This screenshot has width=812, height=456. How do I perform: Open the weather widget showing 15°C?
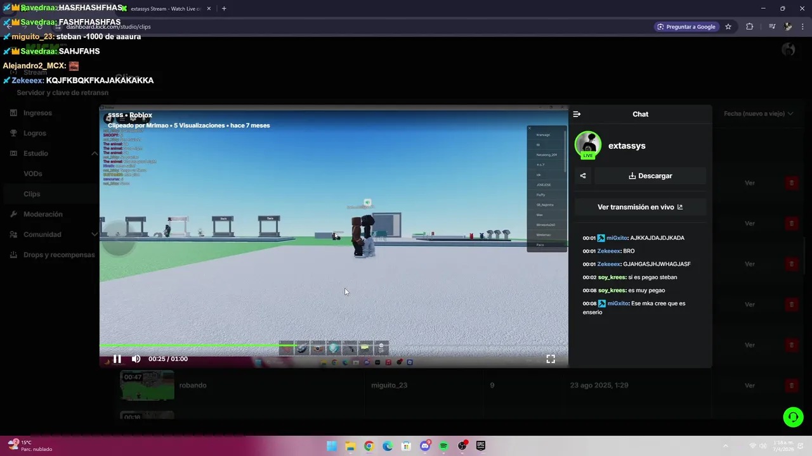coord(30,446)
